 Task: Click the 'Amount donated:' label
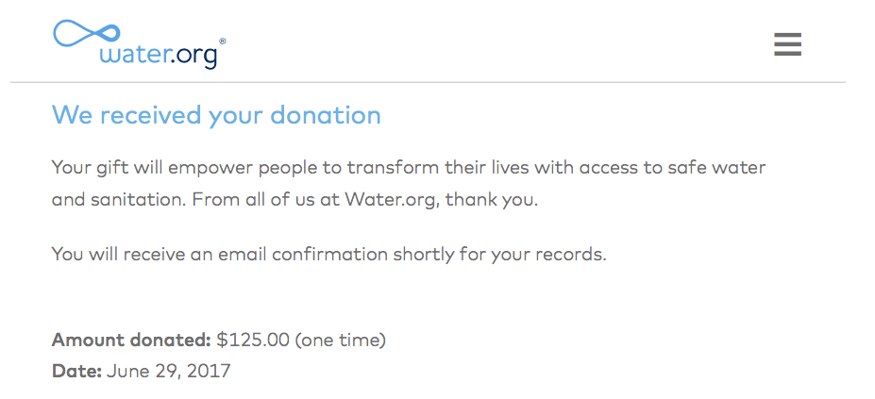pos(131,340)
